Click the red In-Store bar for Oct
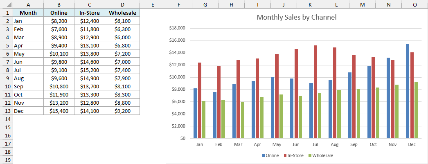This screenshot has width=428, height=164. pyautogui.click(x=373, y=98)
